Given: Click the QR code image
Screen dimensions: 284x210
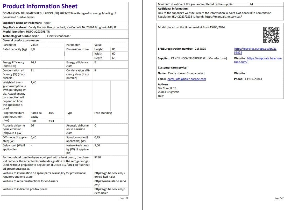Looking at the screenshot, I should pyautogui.click(x=271, y=35).
